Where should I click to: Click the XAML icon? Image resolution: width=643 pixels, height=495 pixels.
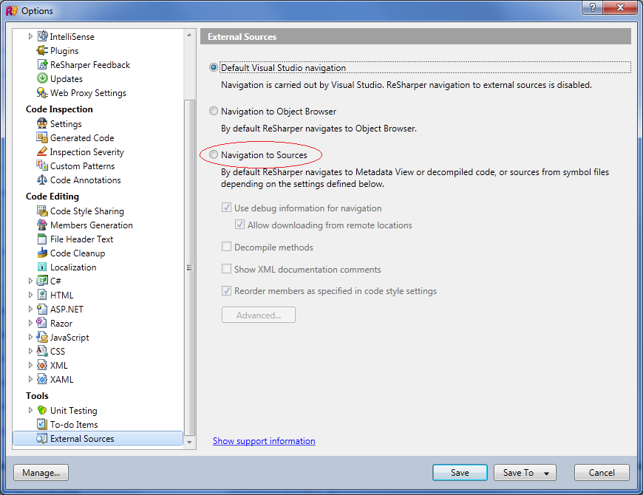pos(42,379)
